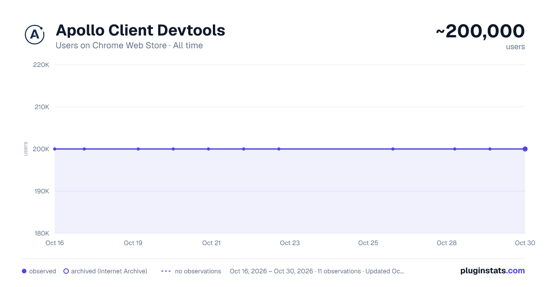This screenshot has height=287, width=547.
Task: Click the observed filled-dot legend marker
Action: (24, 271)
